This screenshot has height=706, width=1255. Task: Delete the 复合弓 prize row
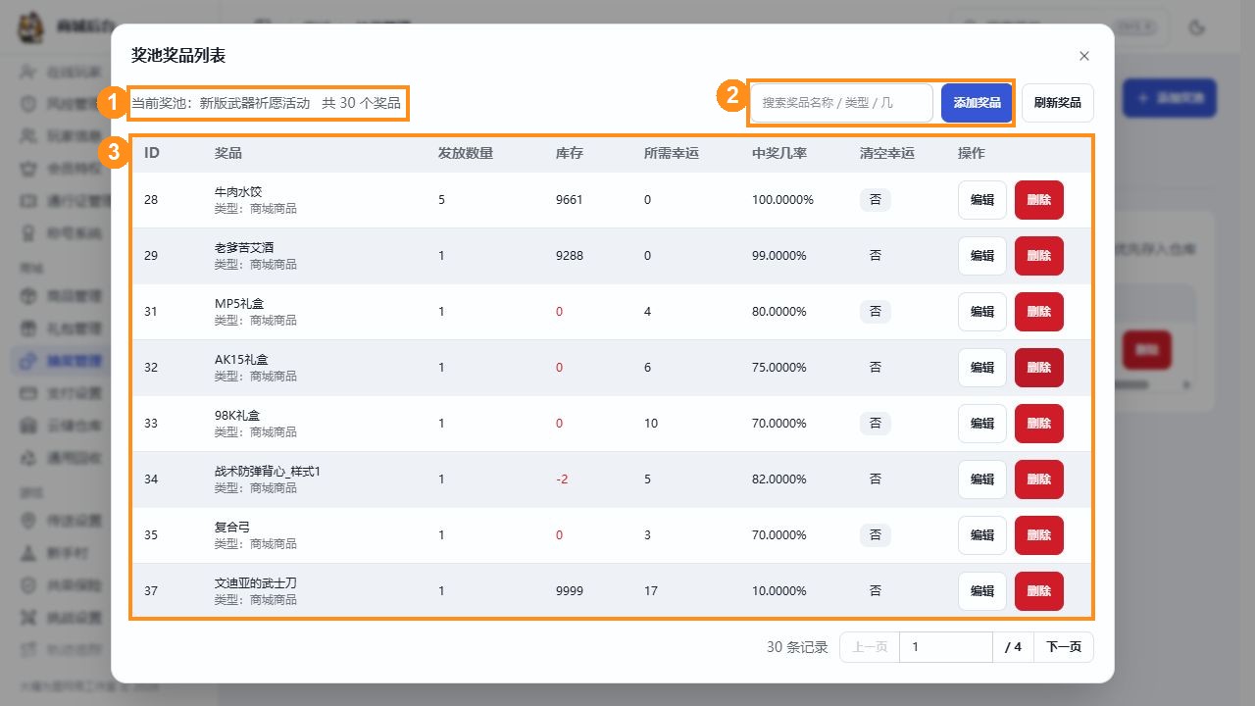1039,535
